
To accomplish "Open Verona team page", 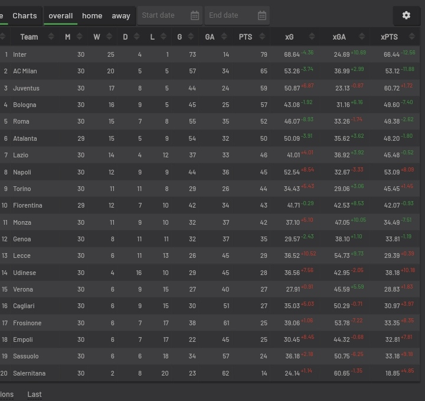I will pos(23,289).
